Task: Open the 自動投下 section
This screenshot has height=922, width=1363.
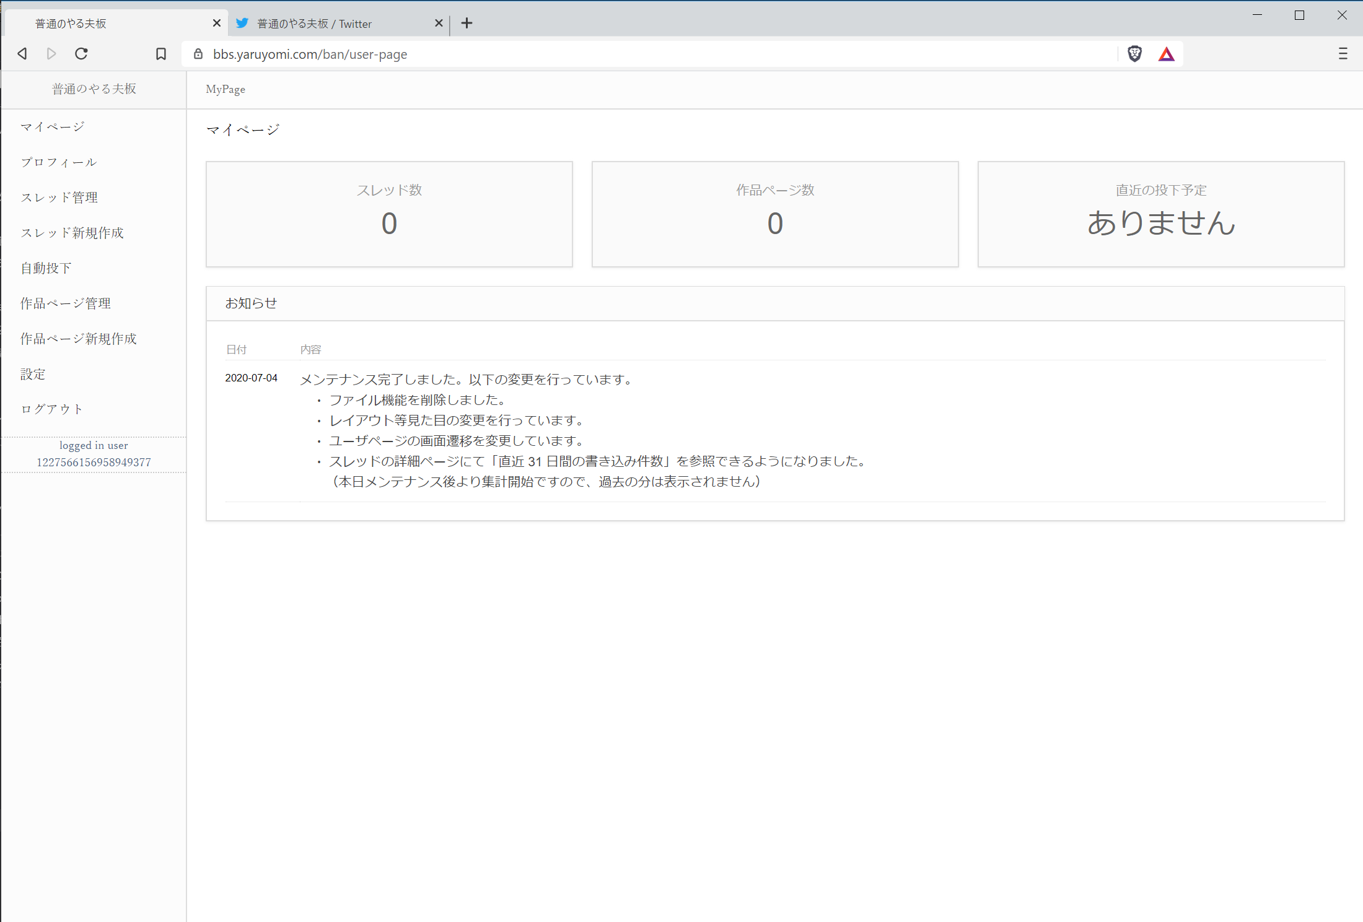Action: pos(45,267)
